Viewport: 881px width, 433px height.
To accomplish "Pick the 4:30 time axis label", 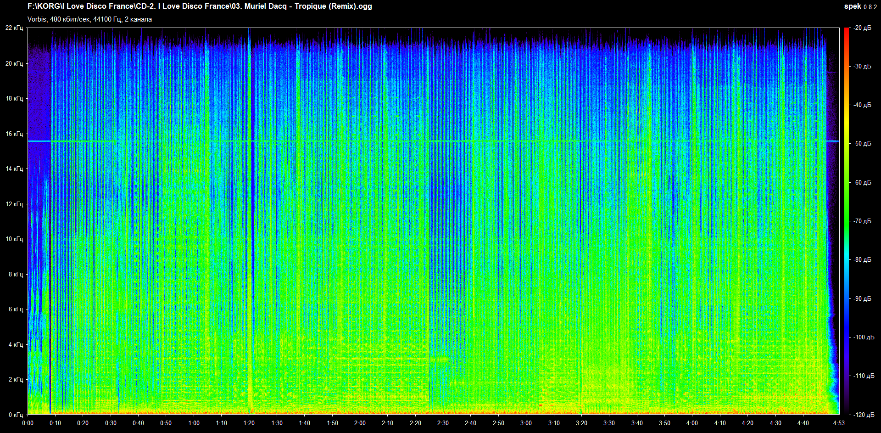I will (x=775, y=423).
